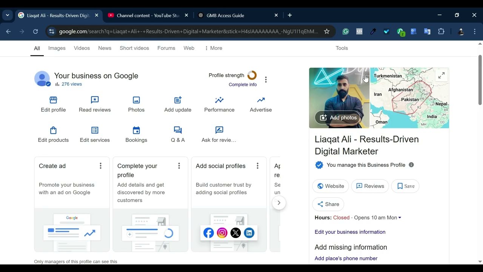Share the business profile

328,204
